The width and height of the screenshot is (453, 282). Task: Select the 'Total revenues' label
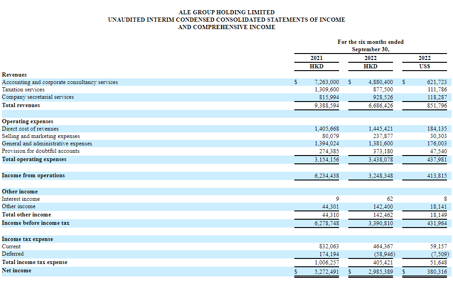click(x=21, y=105)
